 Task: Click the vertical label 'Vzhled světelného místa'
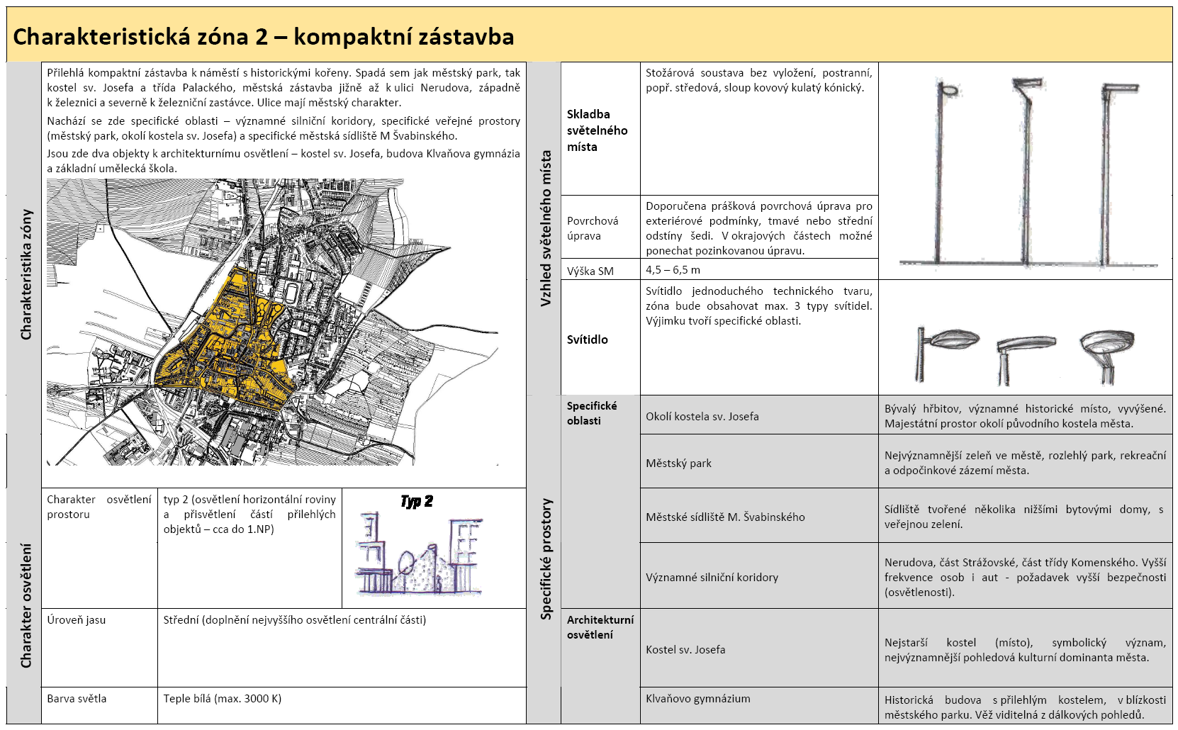[x=546, y=228]
